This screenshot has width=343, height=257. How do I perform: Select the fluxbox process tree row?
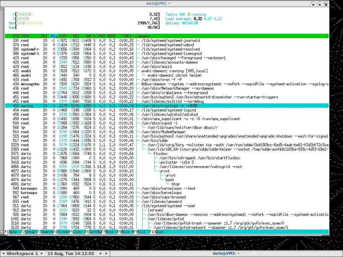tap(167, 154)
